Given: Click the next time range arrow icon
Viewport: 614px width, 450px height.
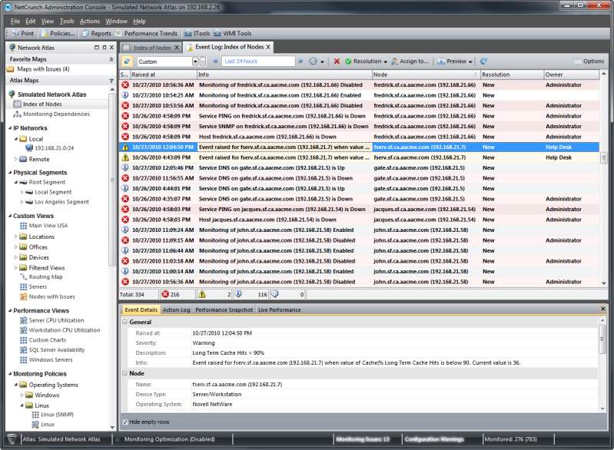Looking at the screenshot, I should coord(300,61).
